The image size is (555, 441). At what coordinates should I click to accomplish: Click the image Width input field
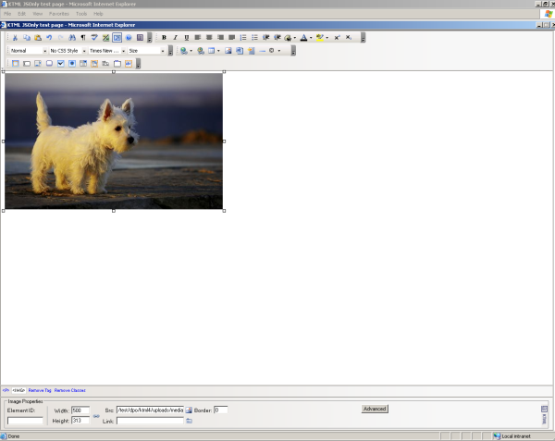(80, 410)
